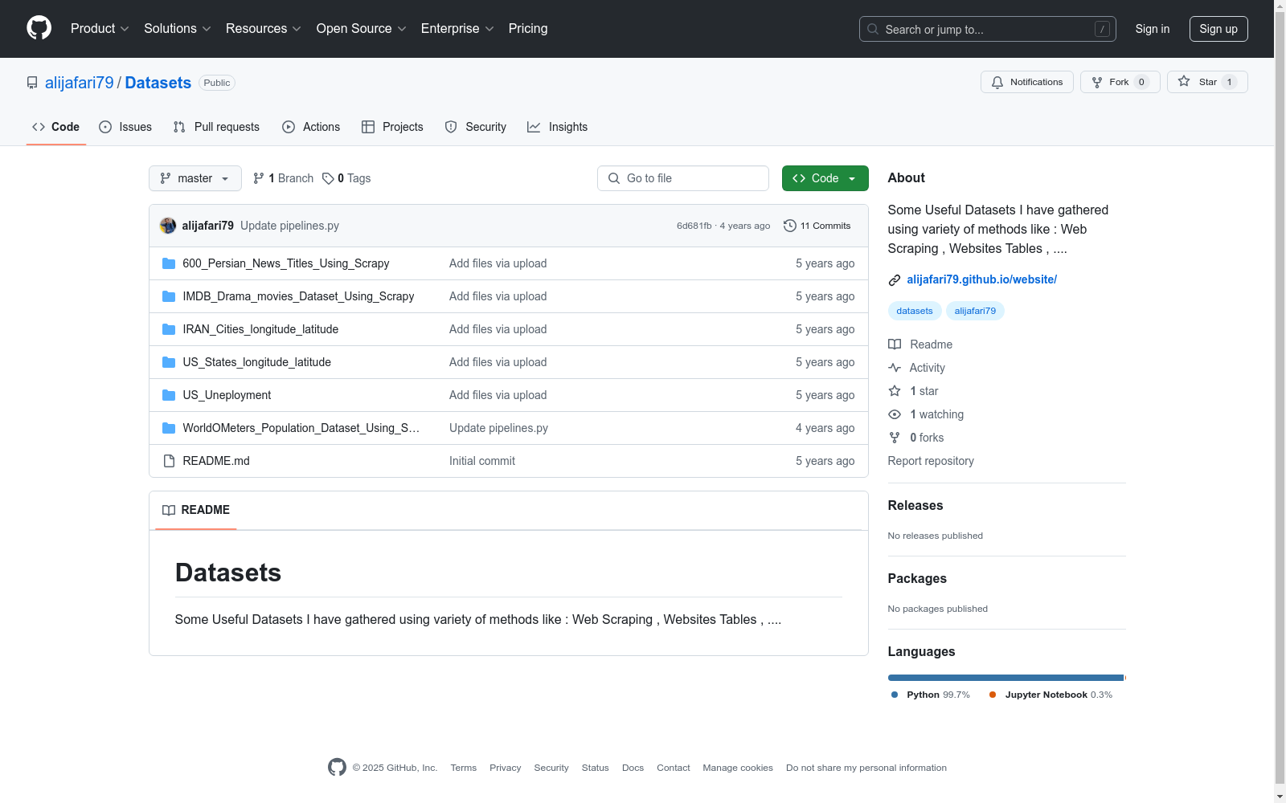This screenshot has width=1286, height=803.
Task: Open the 11 Commits history
Action: [817, 226]
